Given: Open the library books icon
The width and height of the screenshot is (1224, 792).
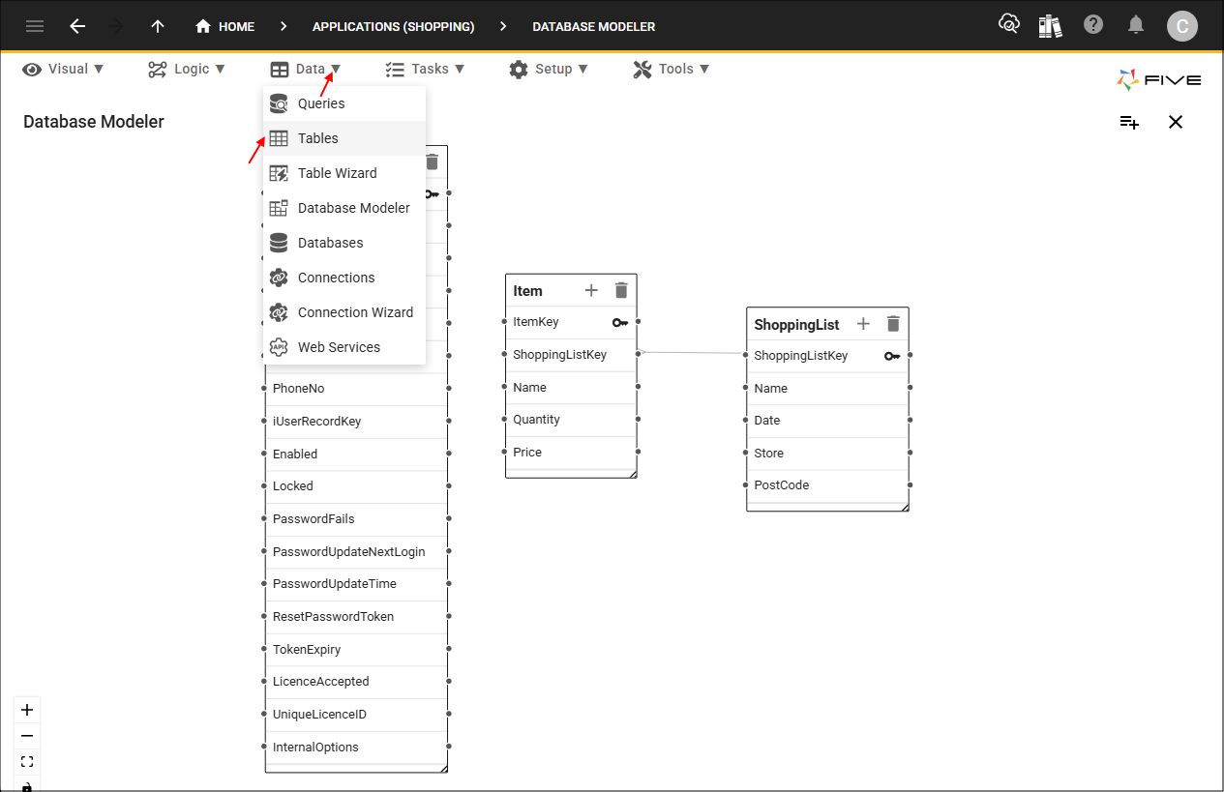Looking at the screenshot, I should click(x=1050, y=25).
